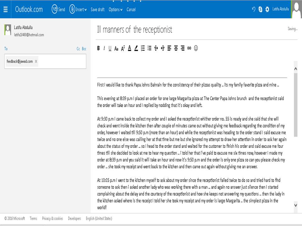Screen dimensions: 302x226
Task: Open Outlook settings gear
Action: (x=267, y=9)
